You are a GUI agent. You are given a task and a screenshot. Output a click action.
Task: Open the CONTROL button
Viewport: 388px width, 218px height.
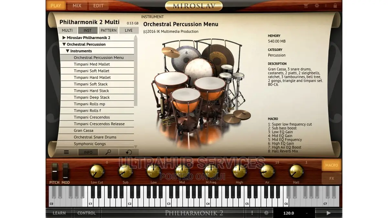click(x=86, y=213)
